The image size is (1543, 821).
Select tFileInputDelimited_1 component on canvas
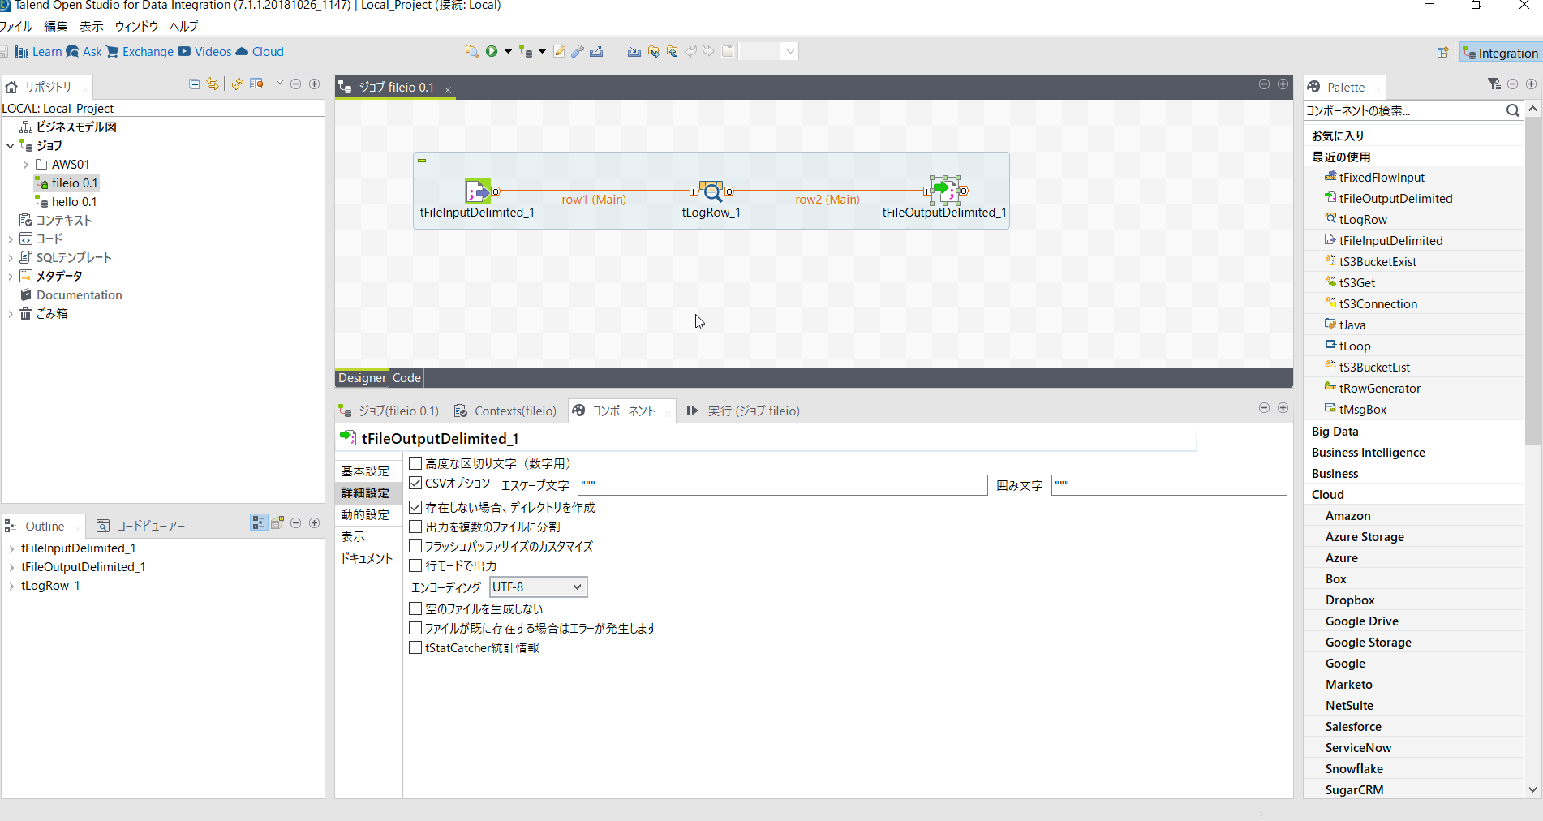point(477,191)
